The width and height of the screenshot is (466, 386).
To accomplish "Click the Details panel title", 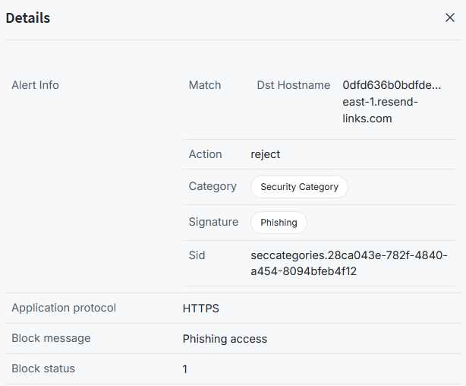I will point(28,17).
